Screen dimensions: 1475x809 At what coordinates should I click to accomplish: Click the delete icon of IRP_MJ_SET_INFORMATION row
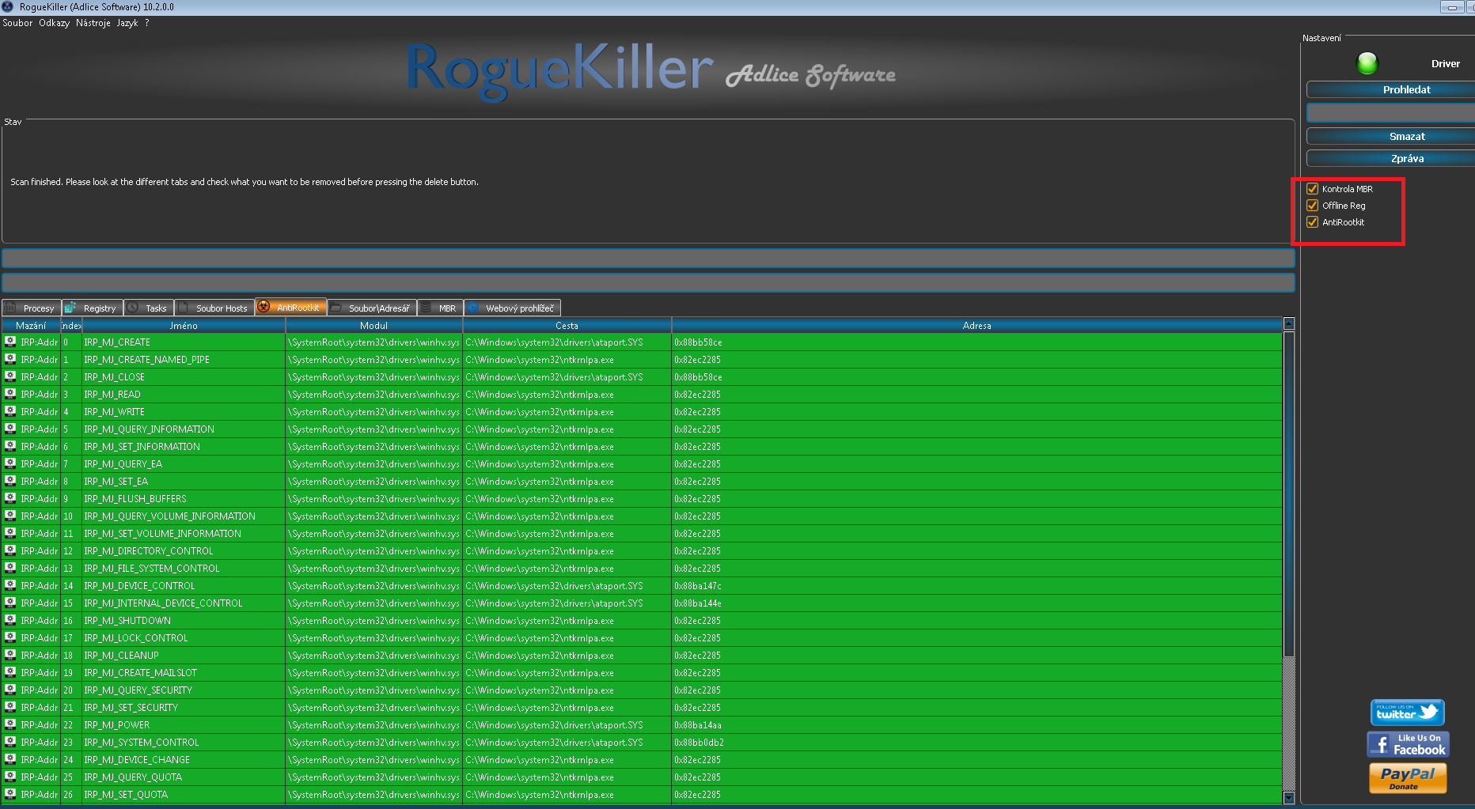[x=10, y=446]
